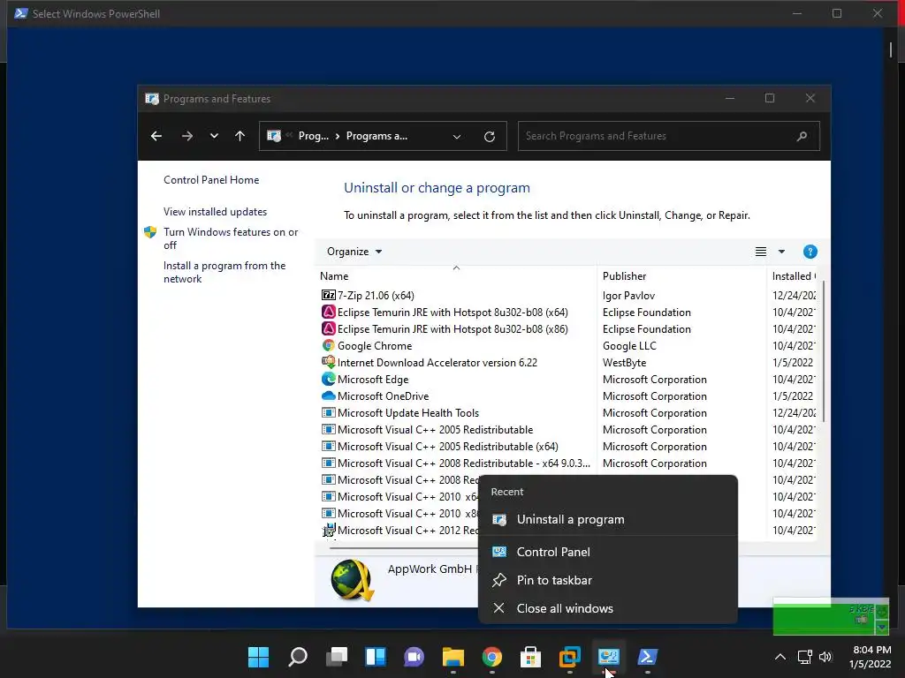905x678 pixels.
Task: Expand the view options dropdown arrow
Action: (781, 252)
